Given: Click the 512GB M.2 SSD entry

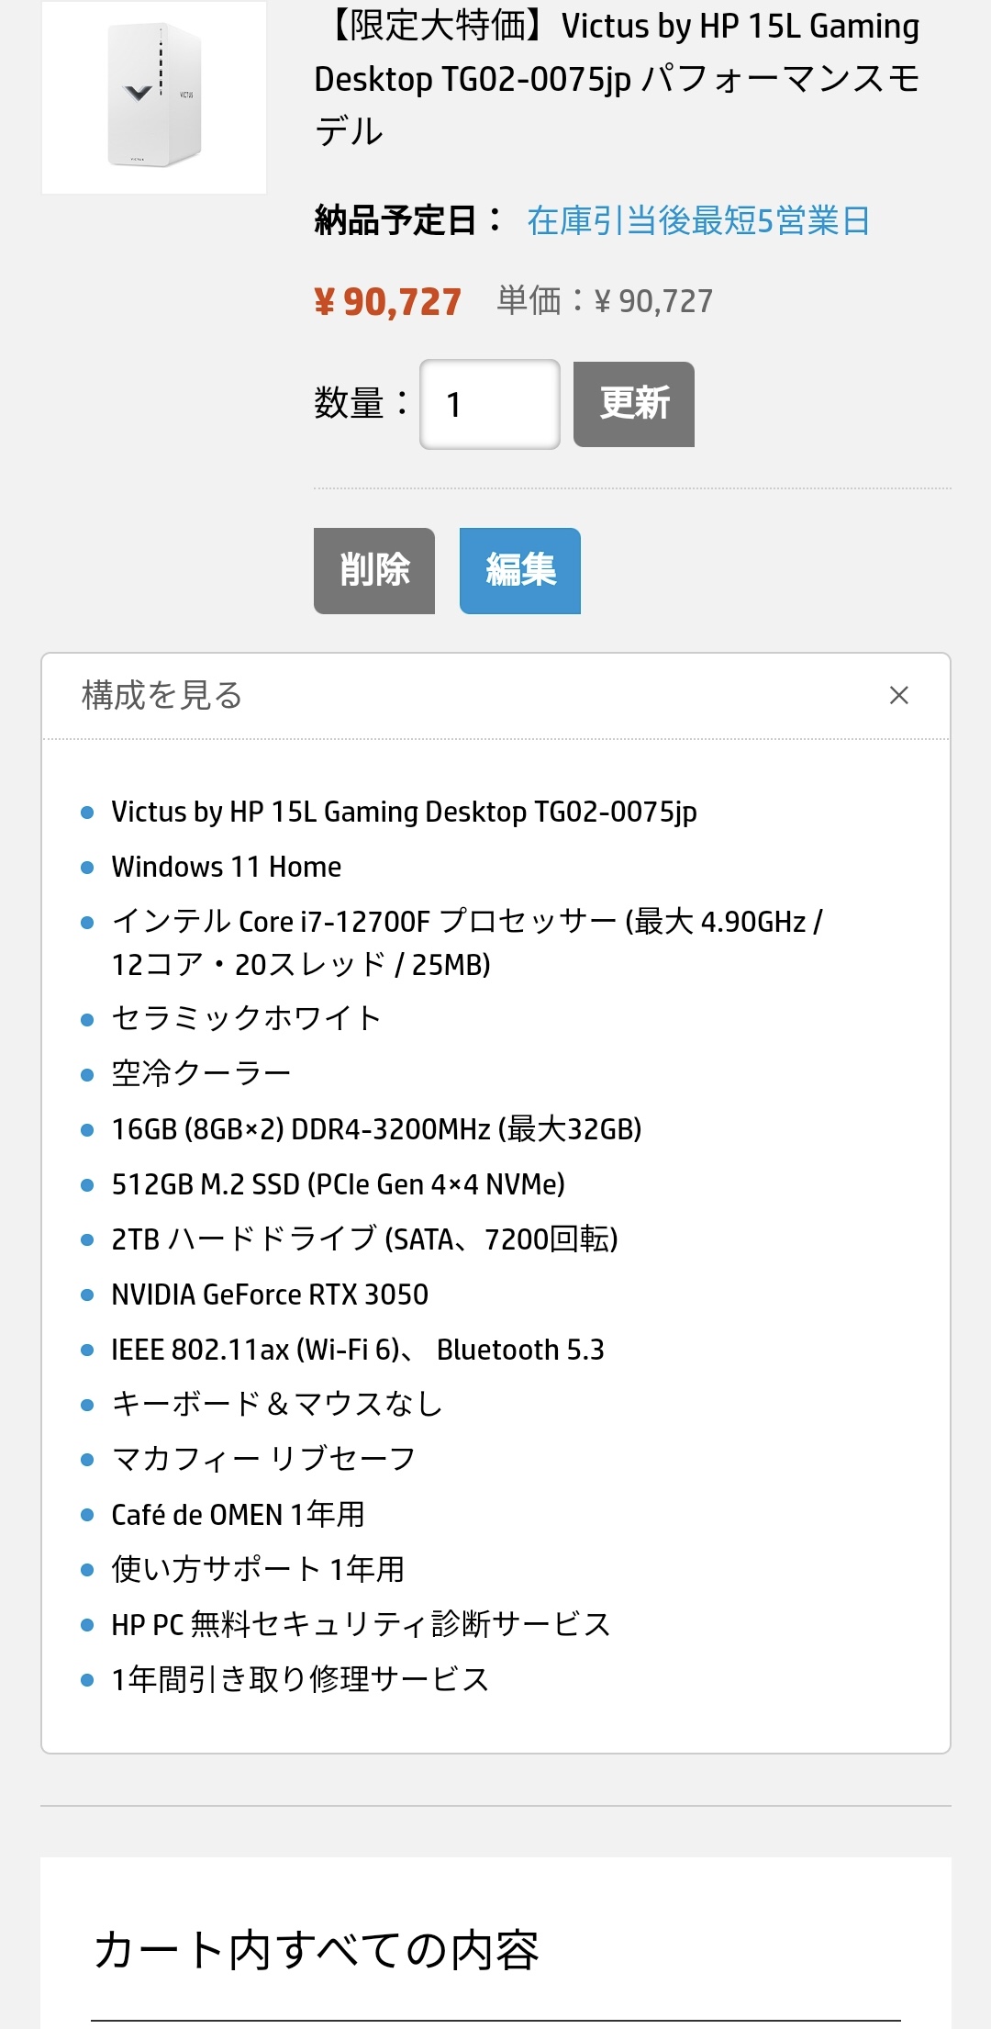Looking at the screenshot, I should click(338, 1184).
